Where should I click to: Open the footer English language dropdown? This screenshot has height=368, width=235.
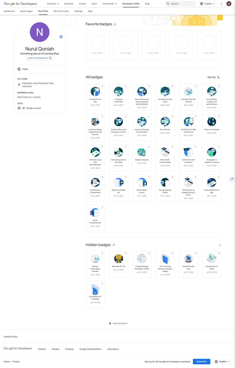222,362
